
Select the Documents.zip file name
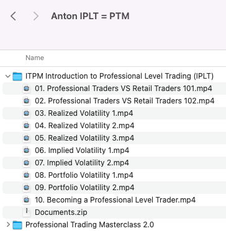click(x=61, y=212)
